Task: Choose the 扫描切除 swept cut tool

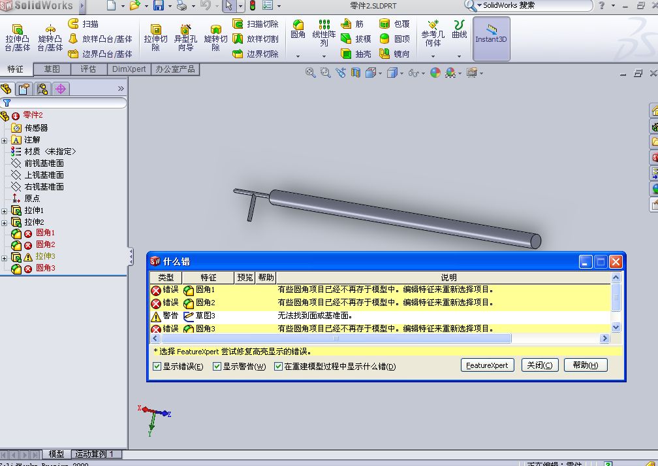Action: pos(256,24)
